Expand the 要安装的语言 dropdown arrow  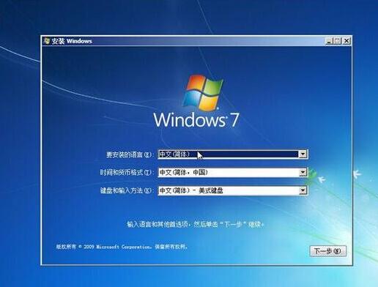pos(303,154)
